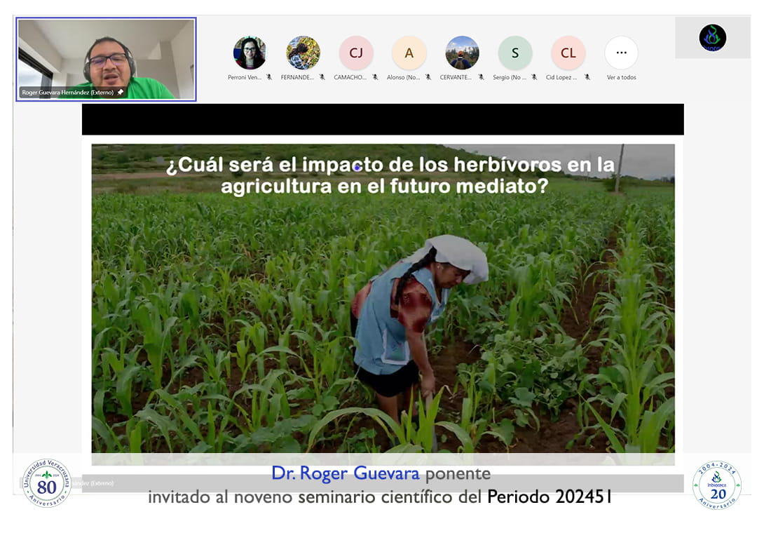Click the pin icon beside Roger Guevara's name
Image resolution: width=764 pixels, height=533 pixels.
pyautogui.click(x=121, y=92)
